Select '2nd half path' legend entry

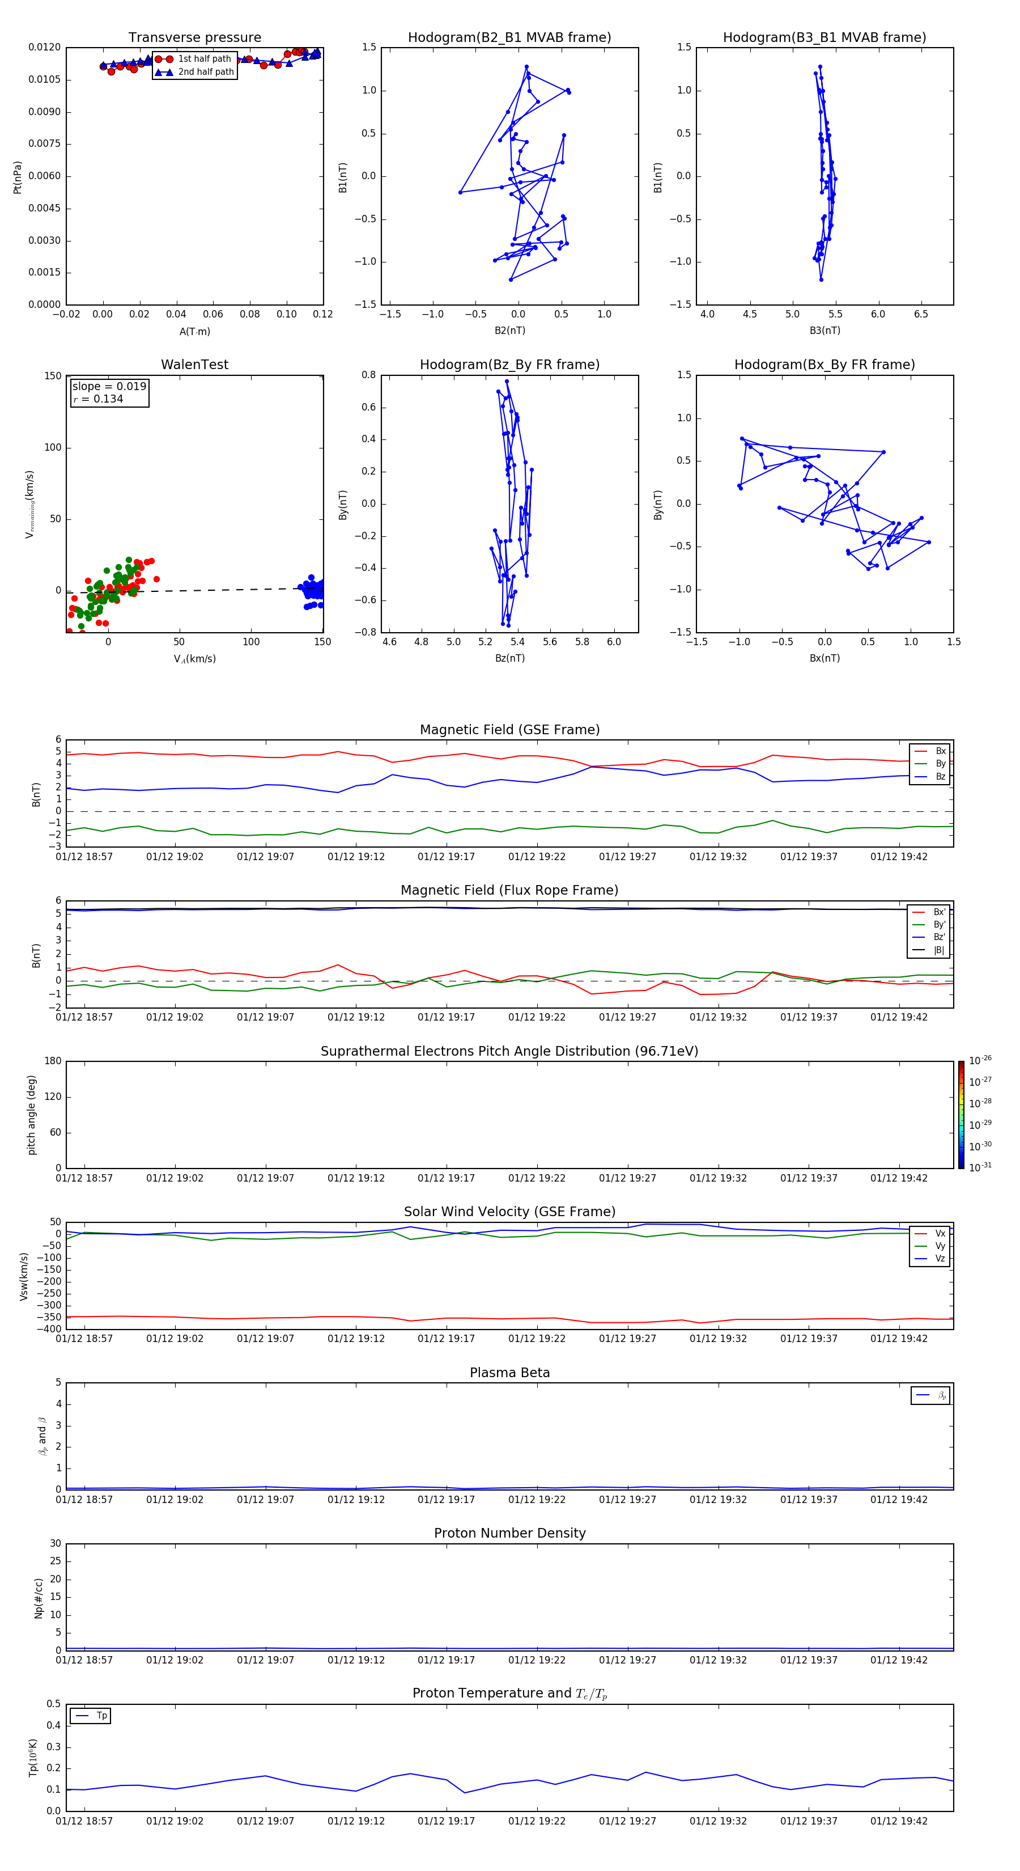tap(194, 72)
